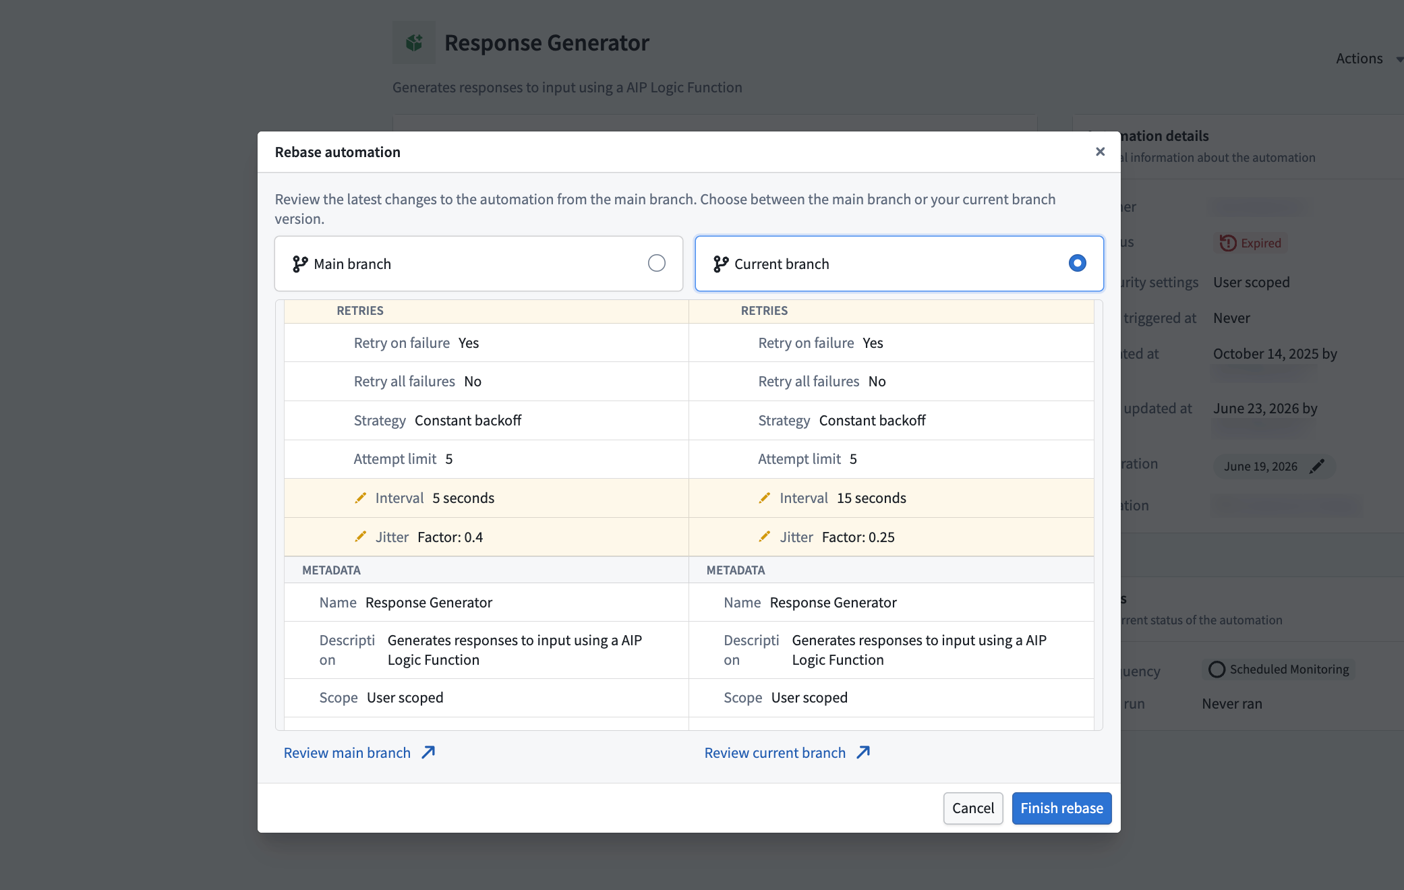Viewport: 1404px width, 890px height.
Task: Click main branch 'Retry on failure' row
Action: pyautogui.click(x=486, y=343)
